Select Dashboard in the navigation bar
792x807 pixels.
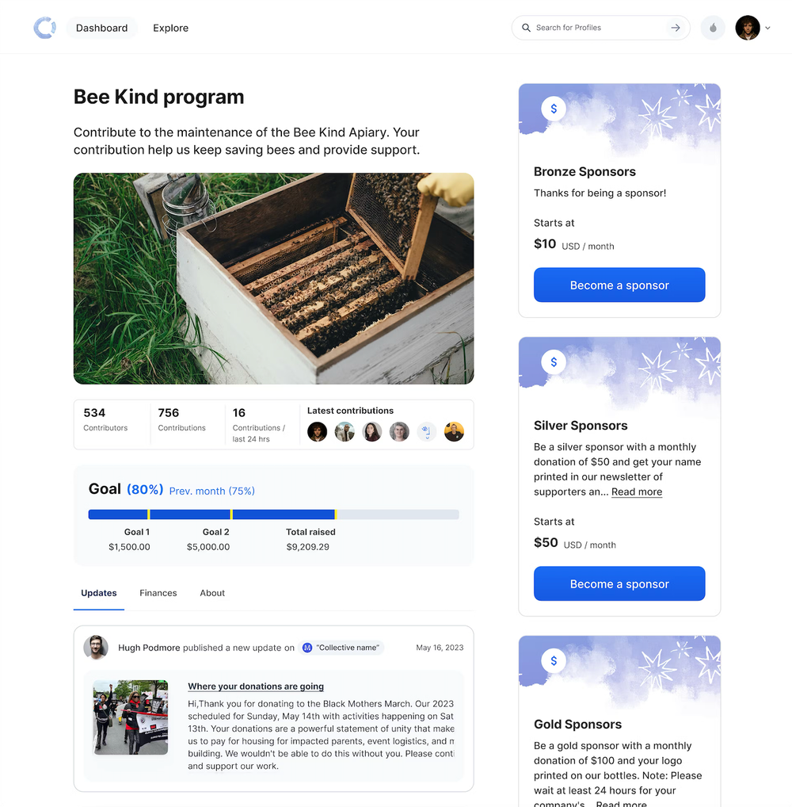tap(101, 27)
